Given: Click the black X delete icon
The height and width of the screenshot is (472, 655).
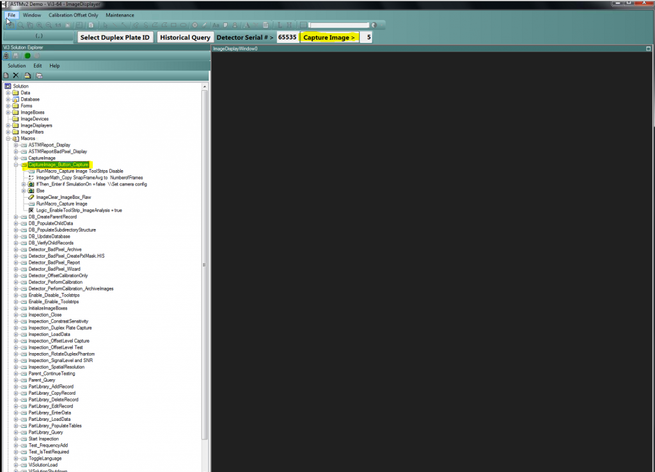Looking at the screenshot, I should 16,75.
